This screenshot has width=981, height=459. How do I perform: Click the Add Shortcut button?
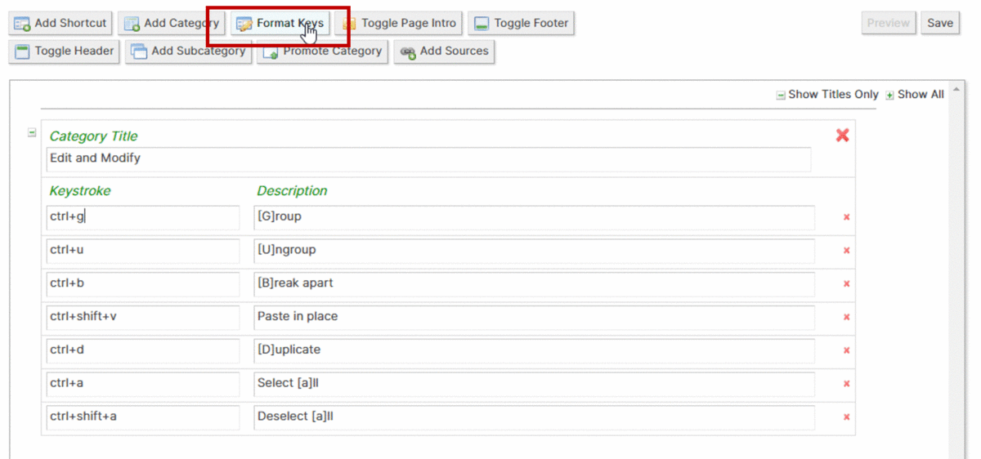60,23
